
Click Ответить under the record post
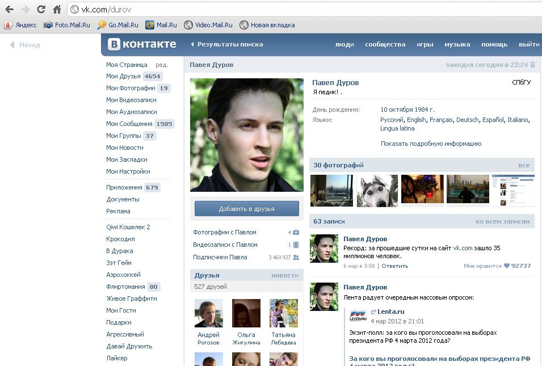395,266
